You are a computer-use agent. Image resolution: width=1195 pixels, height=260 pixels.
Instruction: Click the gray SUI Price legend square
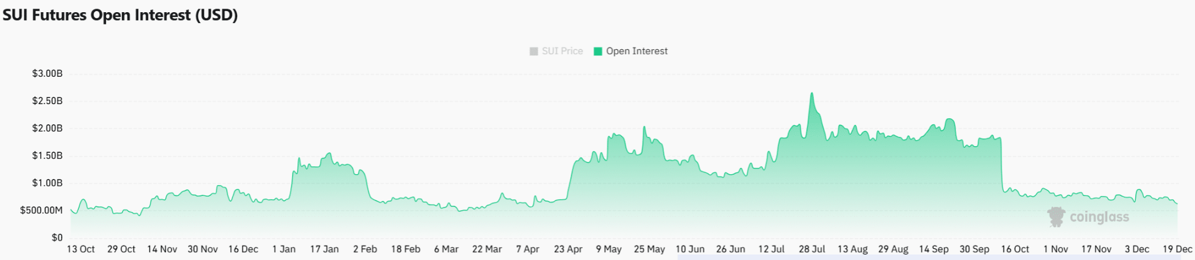[534, 51]
